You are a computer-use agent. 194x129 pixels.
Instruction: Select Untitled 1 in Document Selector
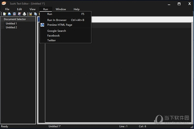click(11, 24)
